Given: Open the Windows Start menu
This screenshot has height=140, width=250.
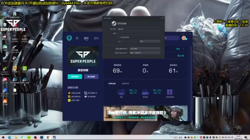Looking at the screenshot, I should coord(3,137).
